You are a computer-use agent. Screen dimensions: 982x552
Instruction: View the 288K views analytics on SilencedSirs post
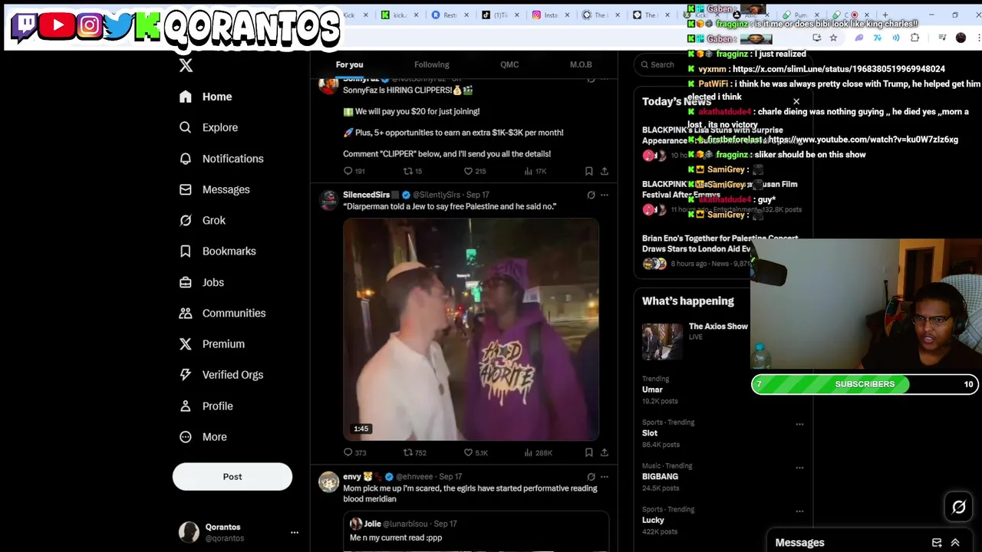pyautogui.click(x=538, y=452)
